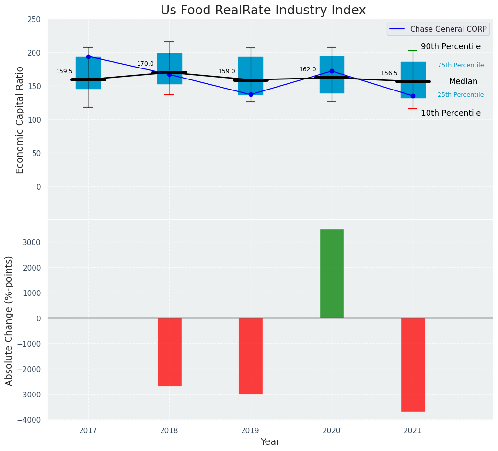Click the 2021 blue data point

(x=413, y=96)
